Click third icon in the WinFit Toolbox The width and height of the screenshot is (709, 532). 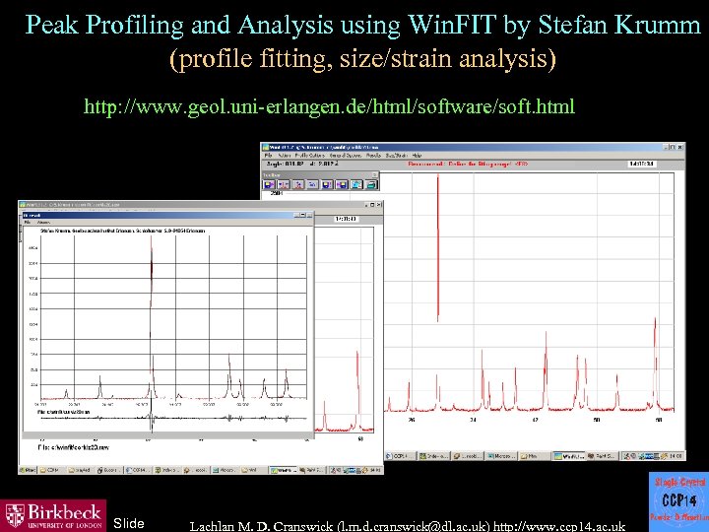298,184
